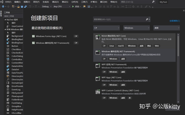The width and height of the screenshot is (185, 115).
Task: Collapse the 所有 Windows 窗体 toolbox group
Action: [x=5, y=29]
